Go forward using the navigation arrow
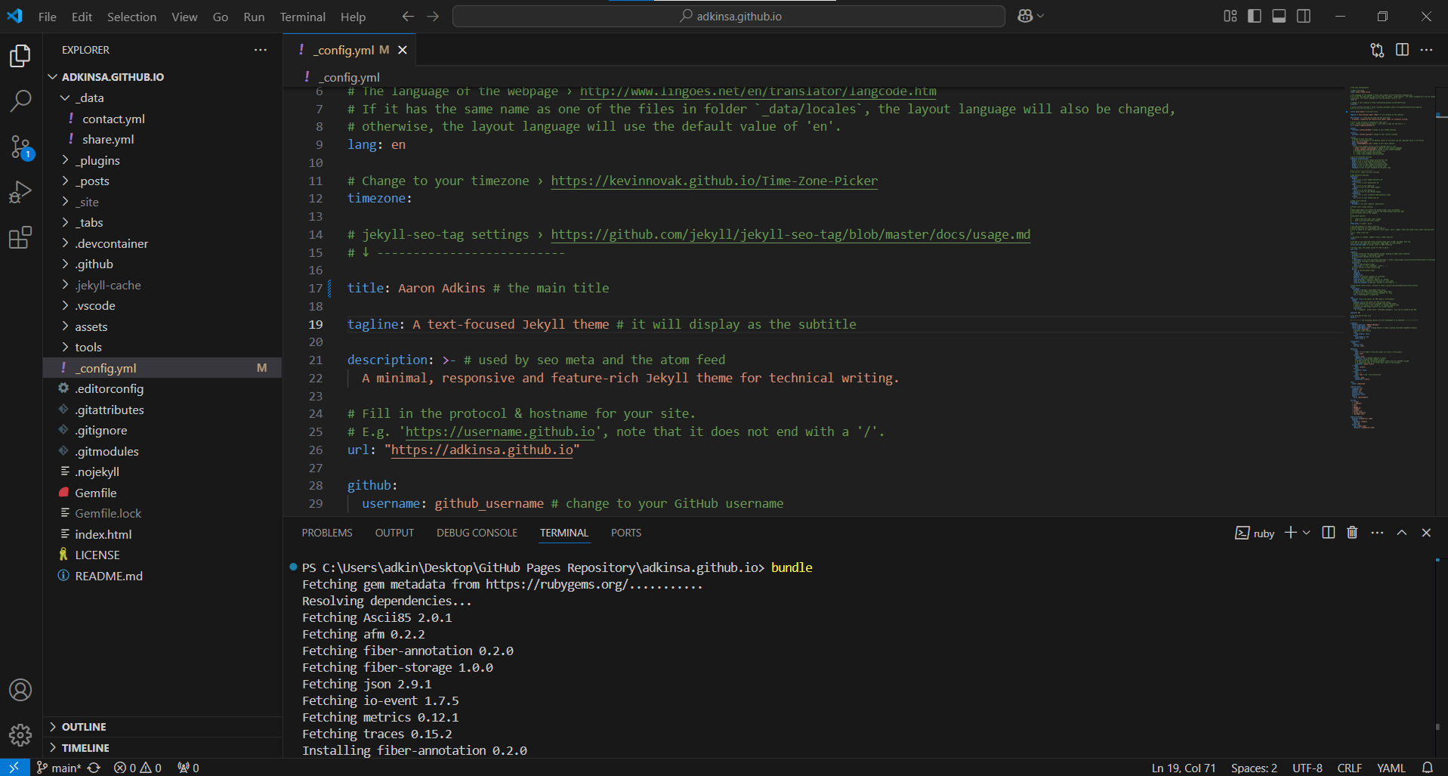 tap(433, 16)
